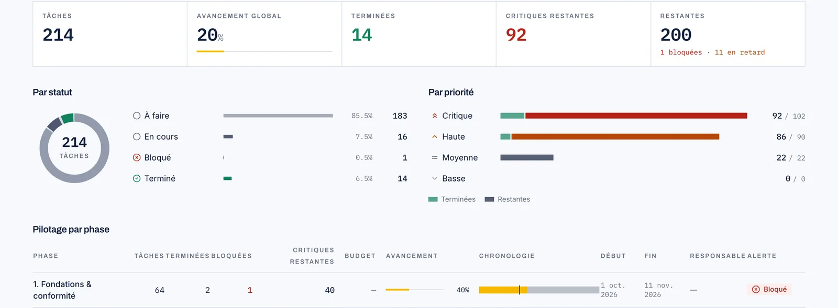838x308 pixels.
Task: Click the "1 oct. 2026" start date
Action: [x=613, y=290]
